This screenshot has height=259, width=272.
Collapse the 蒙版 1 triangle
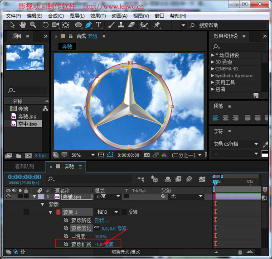(x=50, y=212)
